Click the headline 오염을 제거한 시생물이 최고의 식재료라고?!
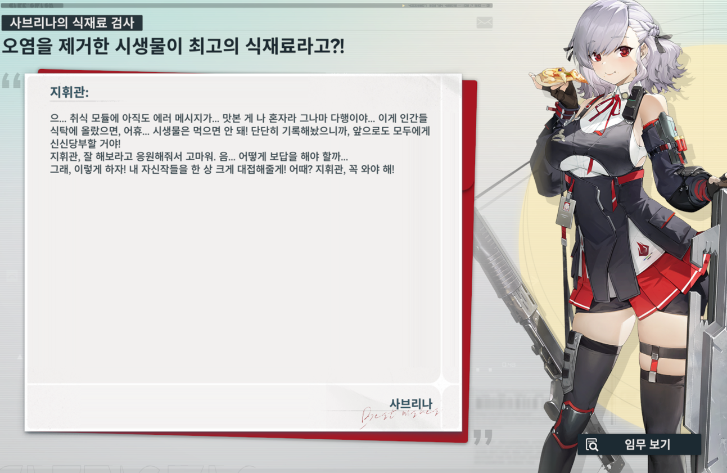Image resolution: width=727 pixels, height=473 pixels. point(173,46)
